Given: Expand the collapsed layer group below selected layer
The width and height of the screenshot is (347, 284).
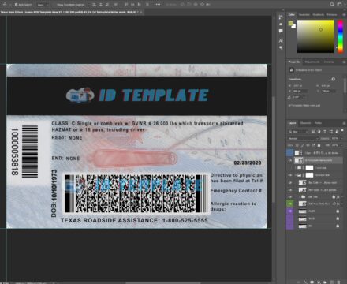Looking at the screenshot, I should coord(296,167).
